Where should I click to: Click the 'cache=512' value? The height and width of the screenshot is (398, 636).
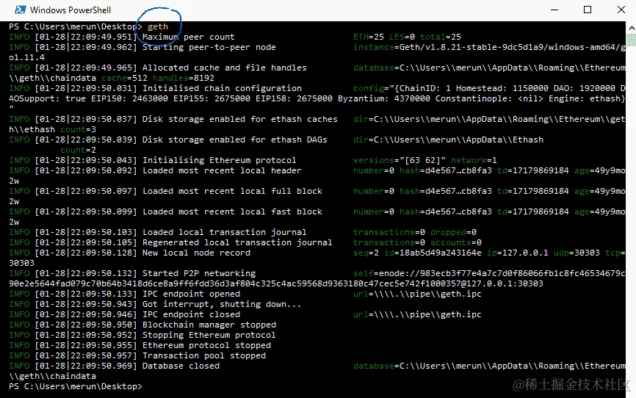click(125, 78)
